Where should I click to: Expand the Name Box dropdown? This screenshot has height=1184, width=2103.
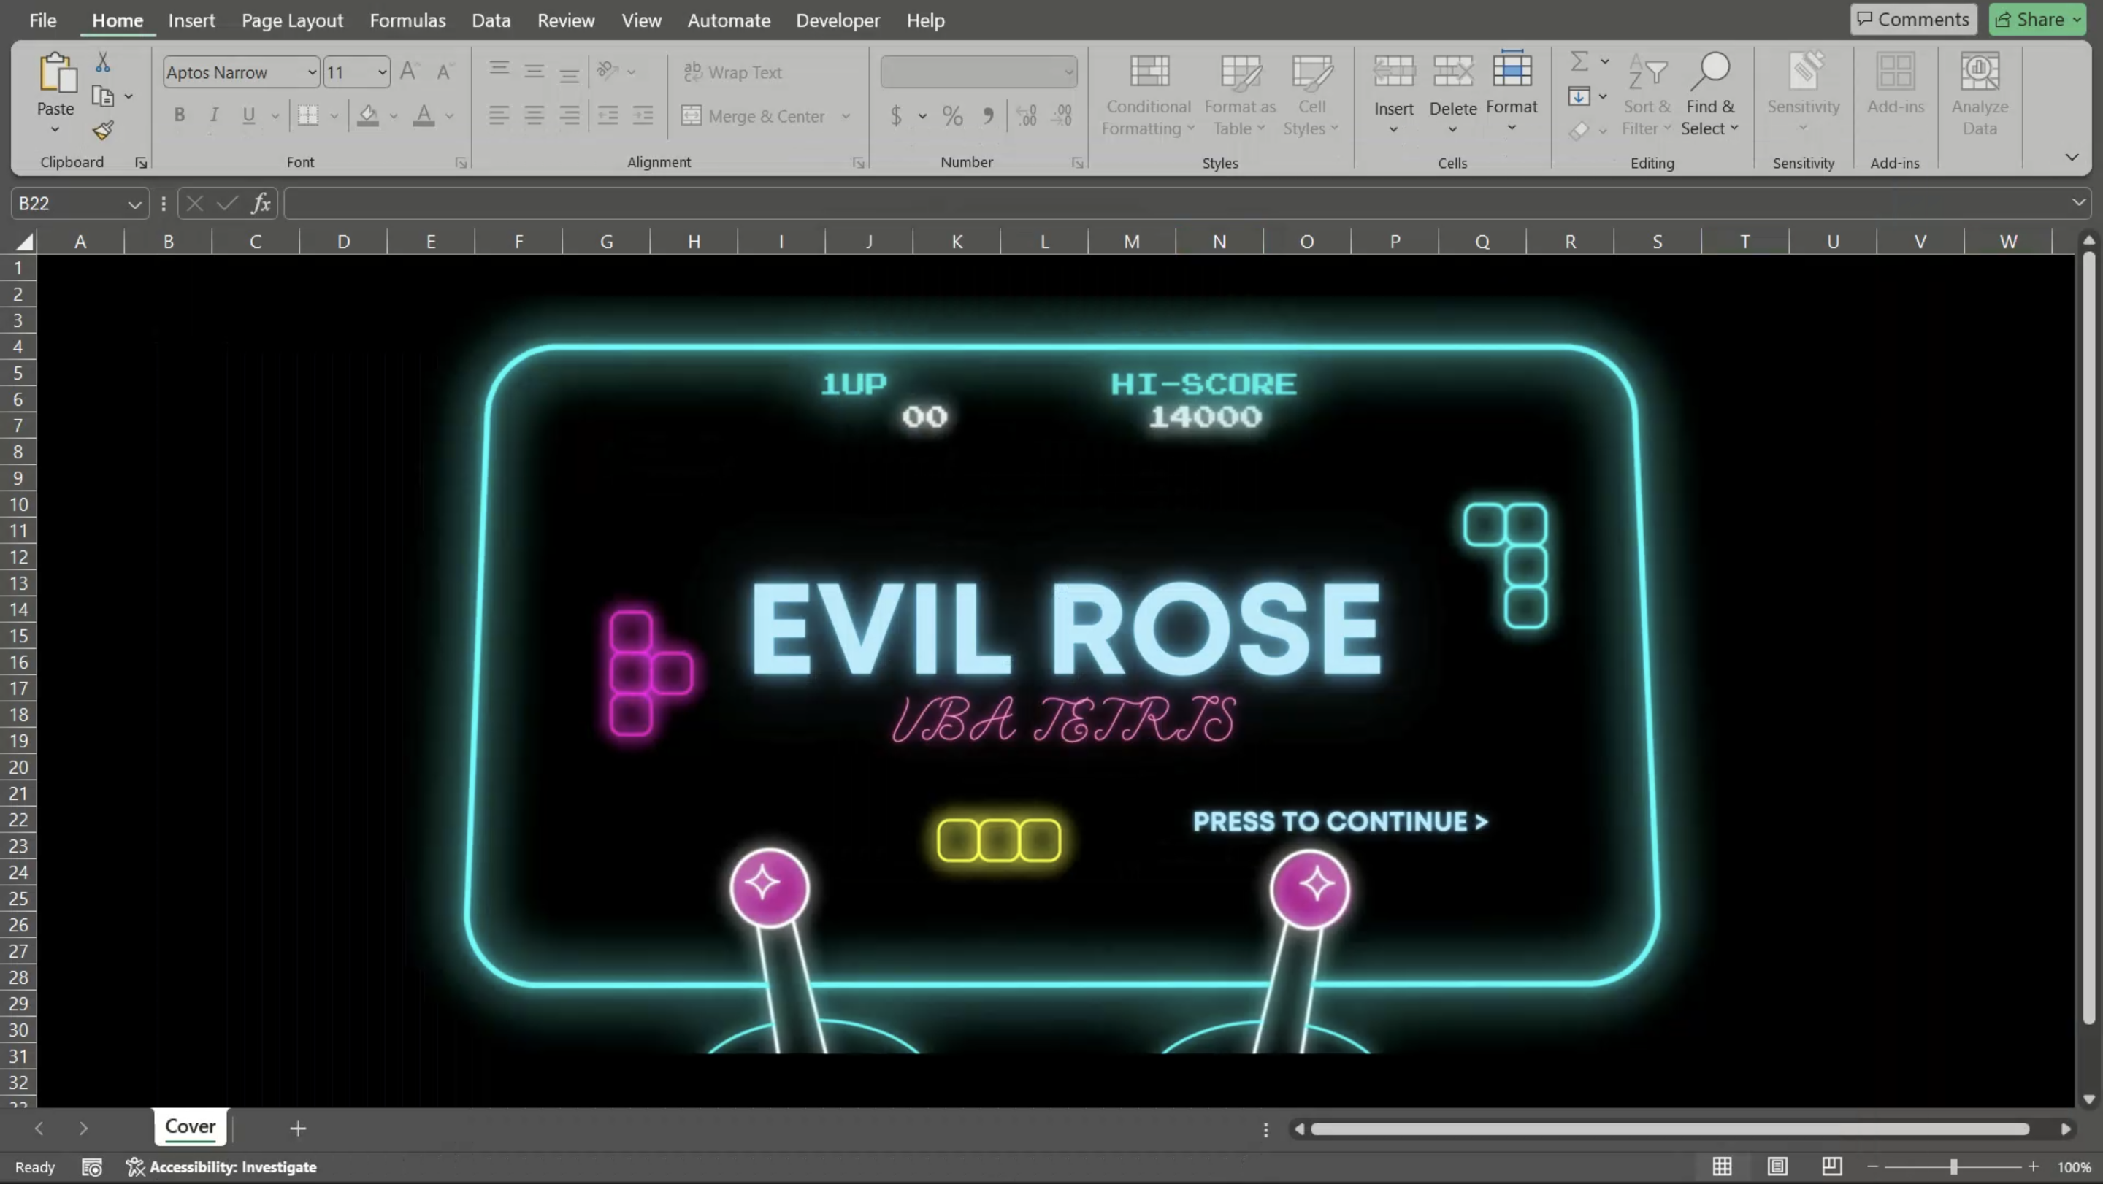134,204
